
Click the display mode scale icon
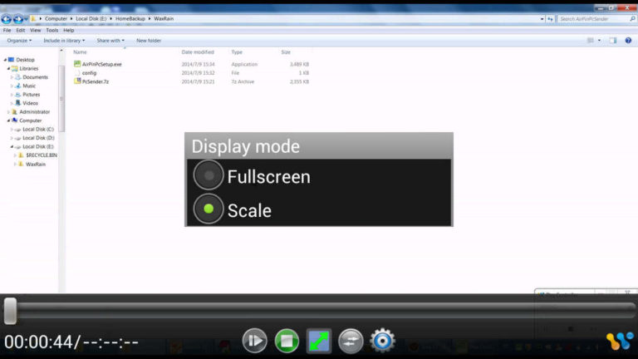click(319, 340)
